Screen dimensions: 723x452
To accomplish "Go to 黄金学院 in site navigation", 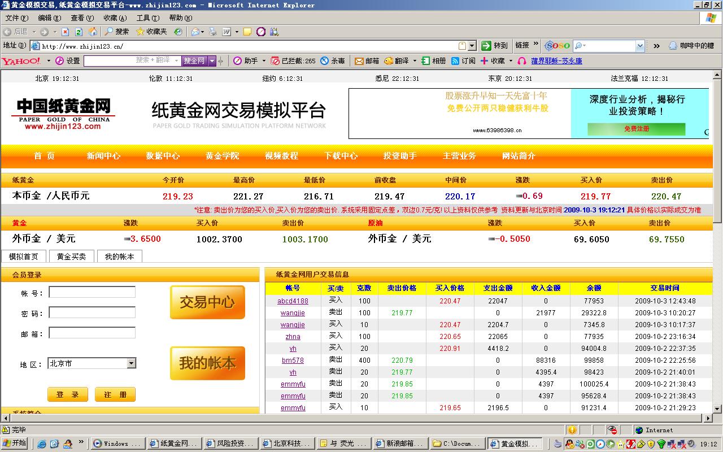I will pos(222,156).
